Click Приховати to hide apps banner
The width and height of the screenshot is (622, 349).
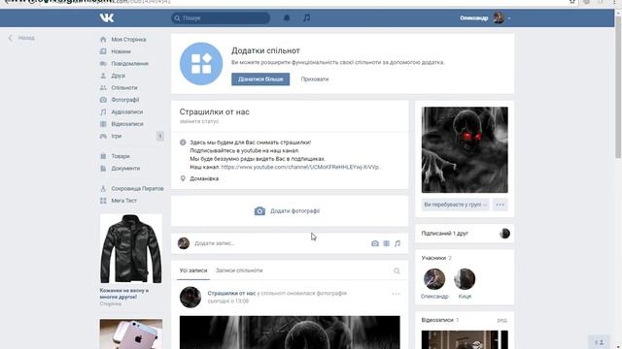click(x=315, y=79)
